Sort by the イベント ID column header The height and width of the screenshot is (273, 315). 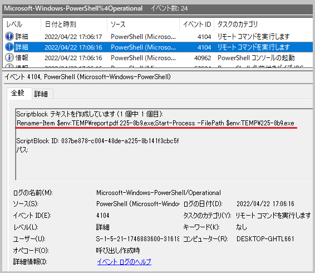[x=197, y=25]
